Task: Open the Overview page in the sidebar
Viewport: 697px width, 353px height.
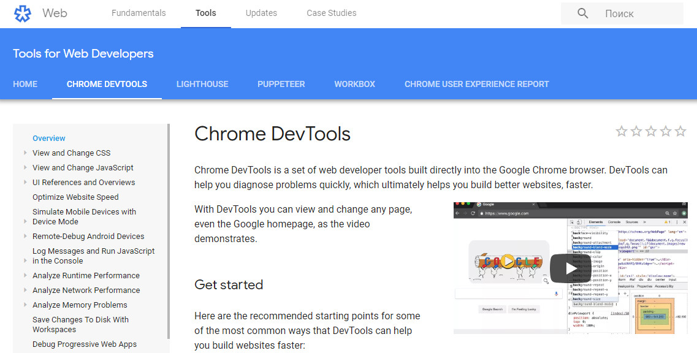Action: pyautogui.click(x=48, y=138)
